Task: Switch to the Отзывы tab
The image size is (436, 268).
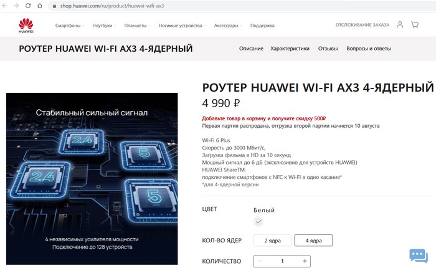Action: [328, 49]
